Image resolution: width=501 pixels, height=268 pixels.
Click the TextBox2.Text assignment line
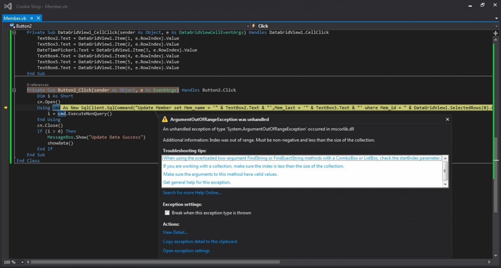[108, 38]
